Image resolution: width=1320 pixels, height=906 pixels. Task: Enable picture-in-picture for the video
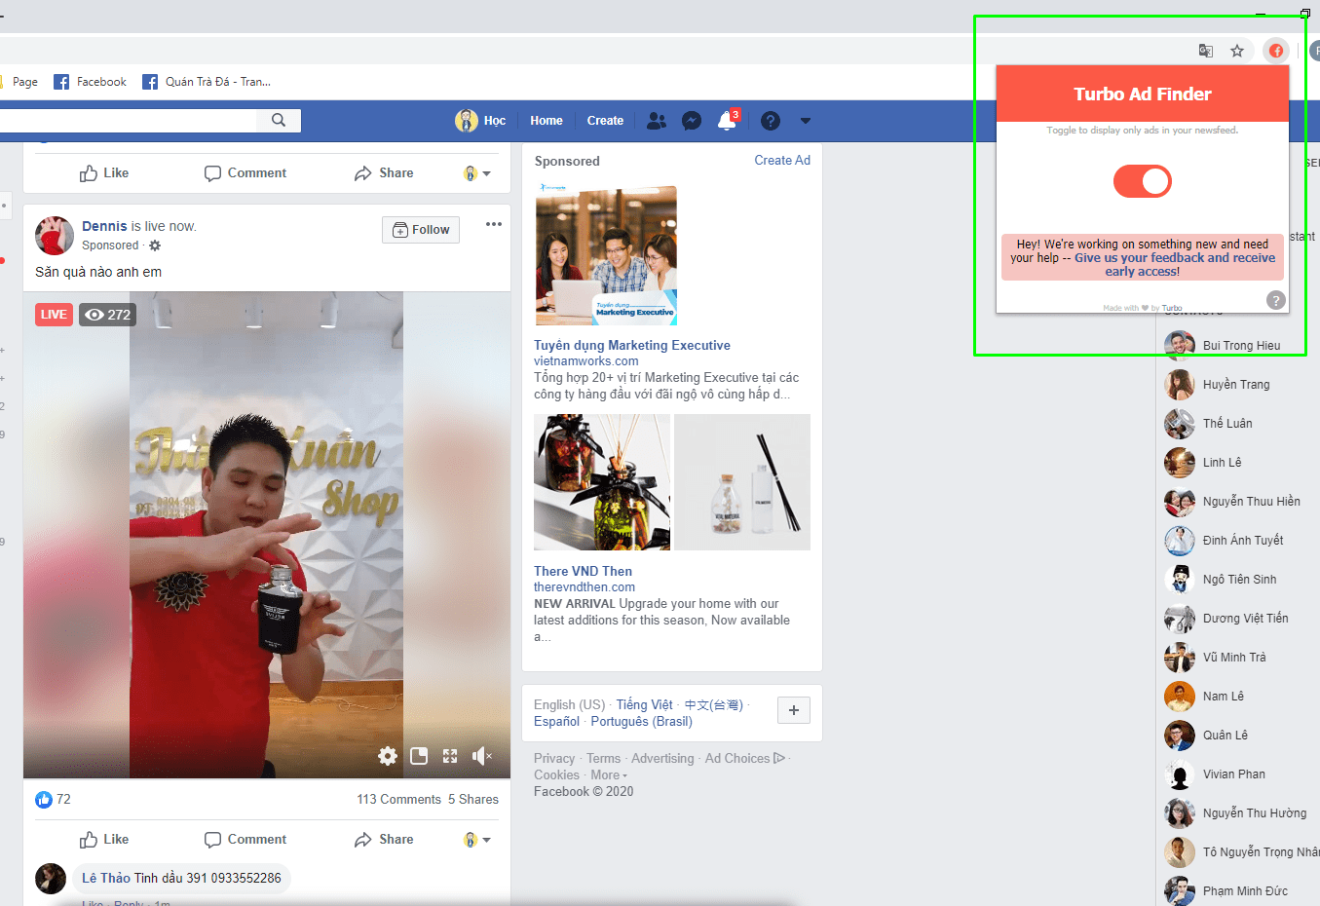pyautogui.click(x=418, y=756)
